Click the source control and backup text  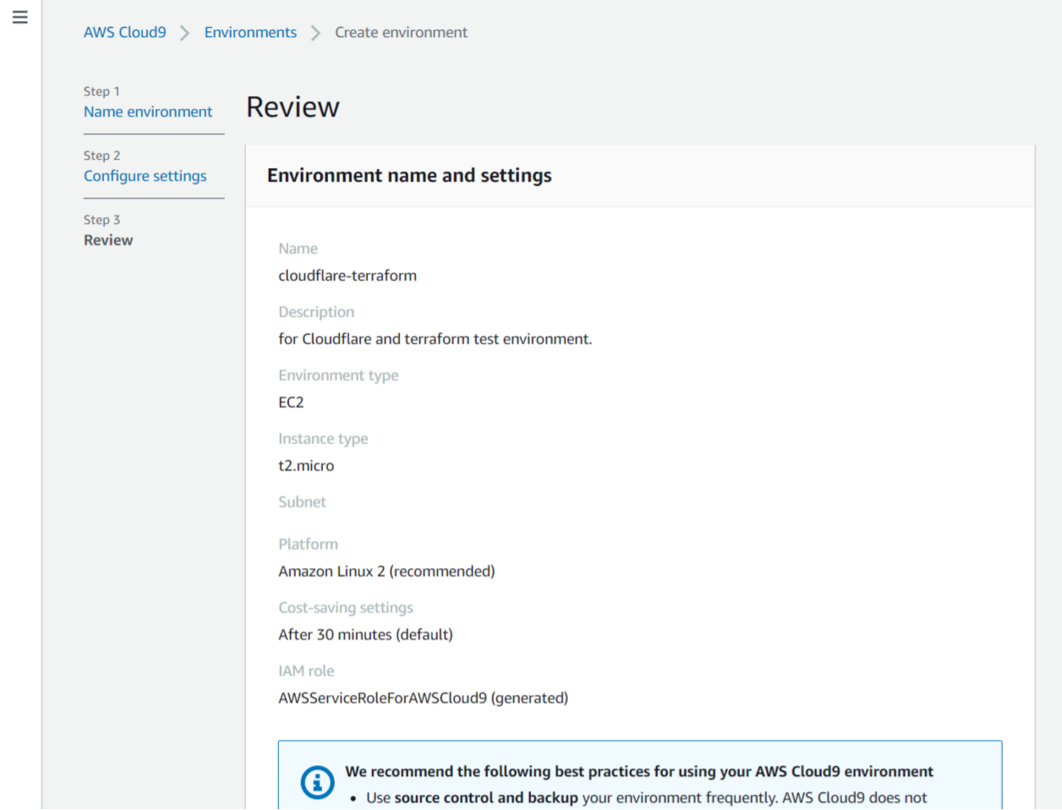(x=486, y=798)
